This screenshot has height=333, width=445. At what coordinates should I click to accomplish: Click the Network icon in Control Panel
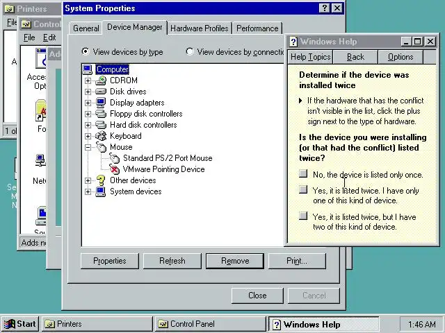coord(40,160)
